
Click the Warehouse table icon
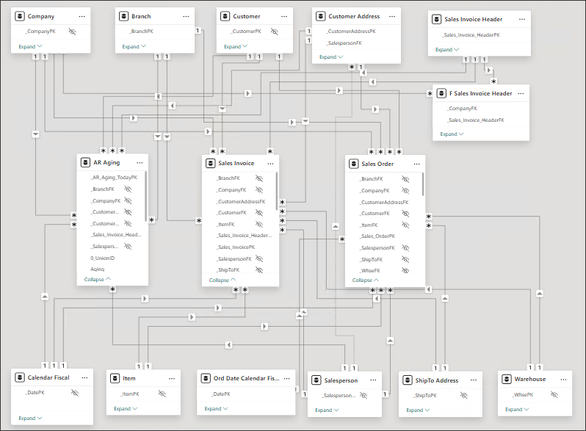507,380
